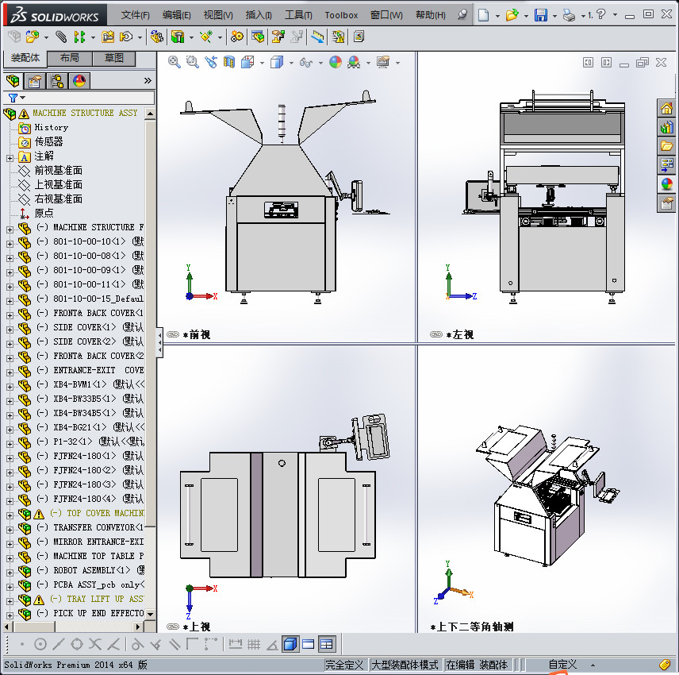Click the Open folder icon in the title bar
Image resolution: width=679 pixels, height=675 pixels.
click(x=512, y=15)
